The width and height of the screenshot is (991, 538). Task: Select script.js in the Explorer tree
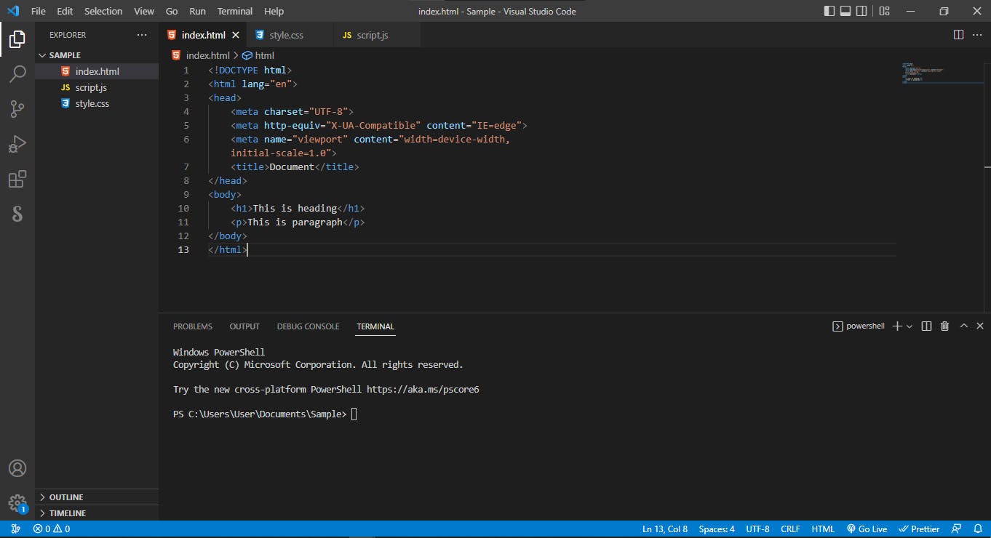97,87
